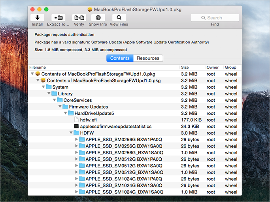
Task: Sort by the Owner column header
Action: 214,67
